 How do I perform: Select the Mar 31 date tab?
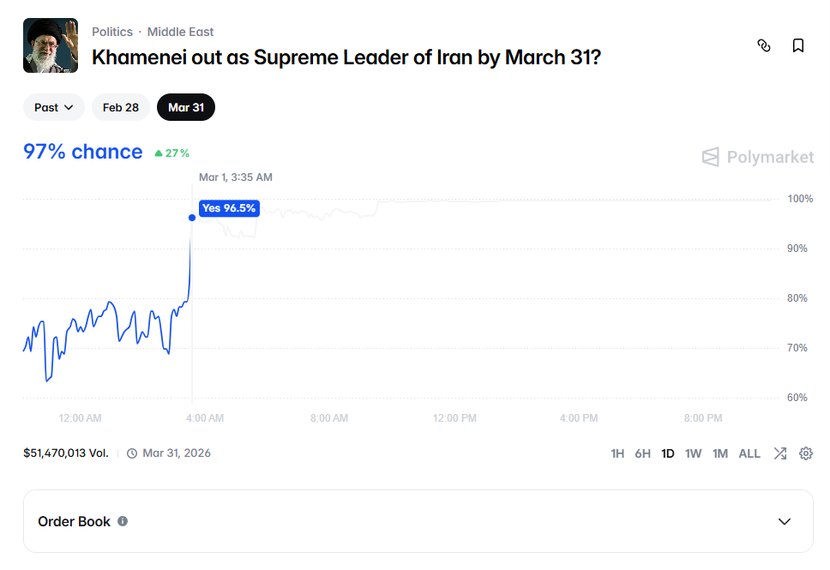coord(186,107)
